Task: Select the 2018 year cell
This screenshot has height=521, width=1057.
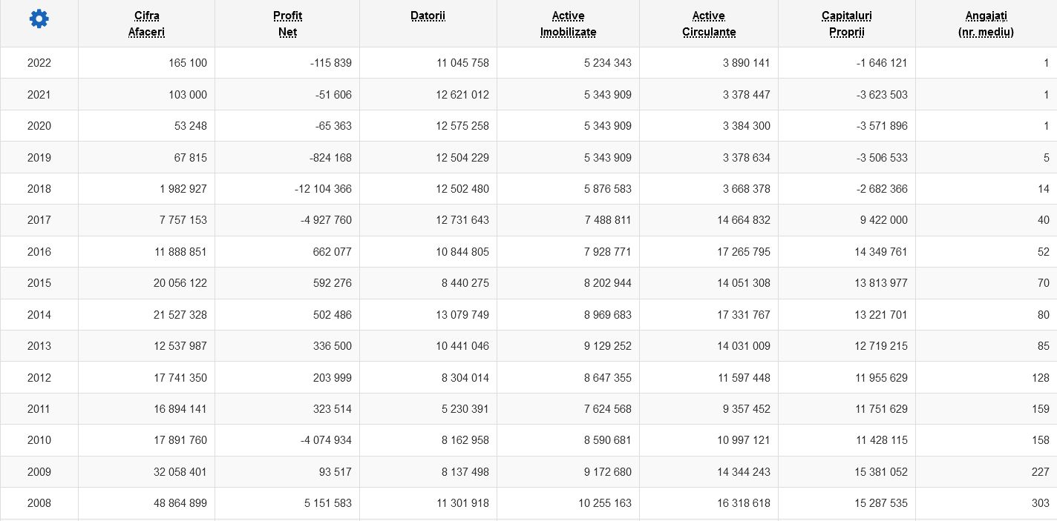Action: [39, 189]
